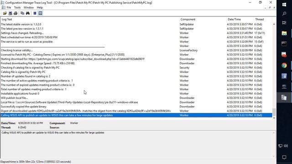Click the Open log file toolbar icon

click(5, 13)
